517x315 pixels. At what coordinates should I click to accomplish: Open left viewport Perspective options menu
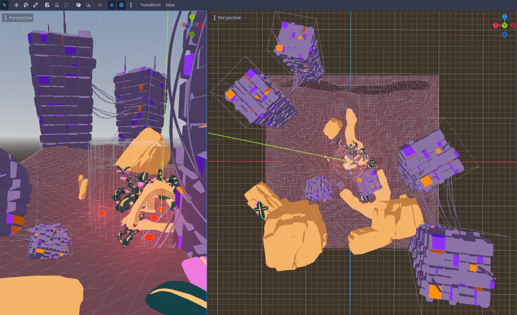point(17,18)
